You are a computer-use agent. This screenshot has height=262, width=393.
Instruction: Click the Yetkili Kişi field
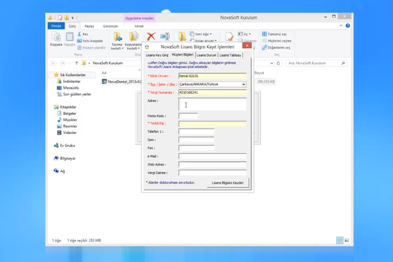[212, 124]
